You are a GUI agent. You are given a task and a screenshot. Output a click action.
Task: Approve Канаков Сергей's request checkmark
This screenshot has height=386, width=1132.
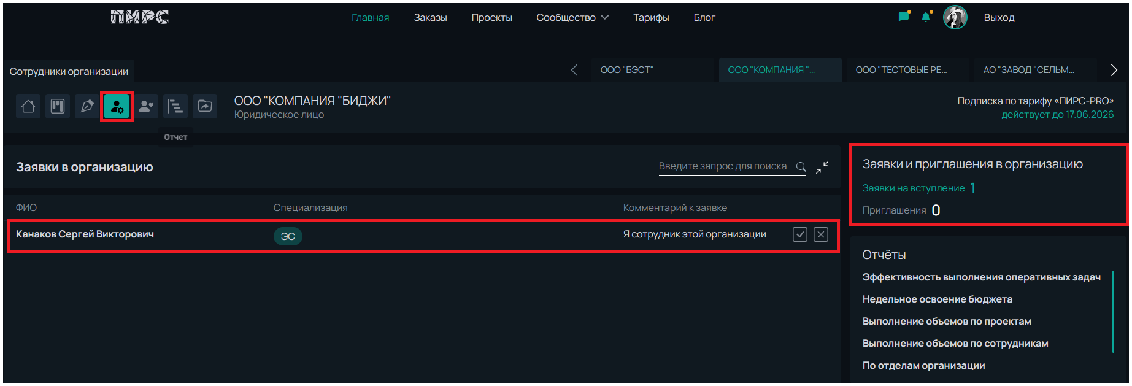tap(800, 234)
